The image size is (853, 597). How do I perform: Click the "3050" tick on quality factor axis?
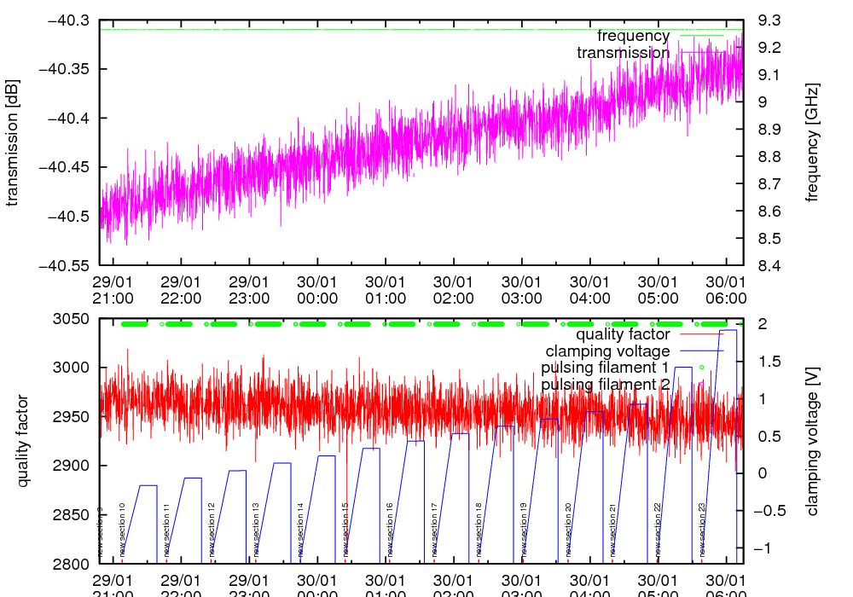pyautogui.click(x=73, y=319)
